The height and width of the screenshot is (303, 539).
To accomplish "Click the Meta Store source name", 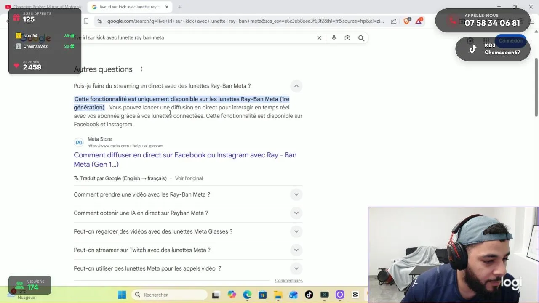I will tap(99, 139).
